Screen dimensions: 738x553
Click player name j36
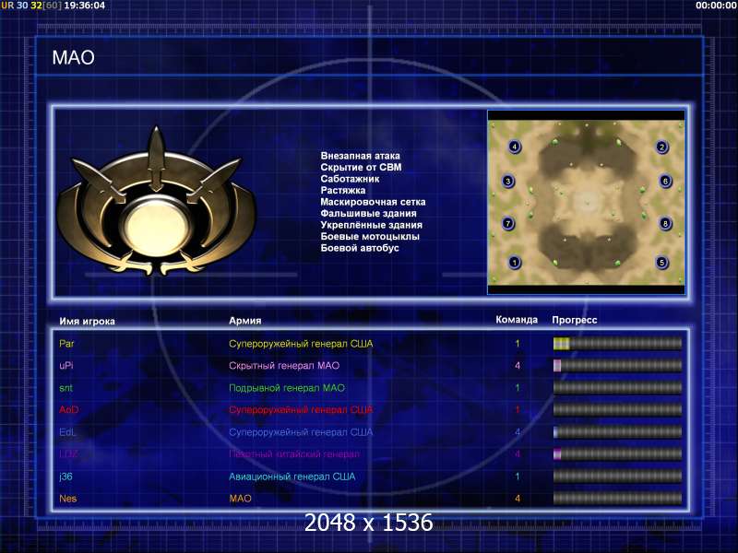(x=65, y=477)
